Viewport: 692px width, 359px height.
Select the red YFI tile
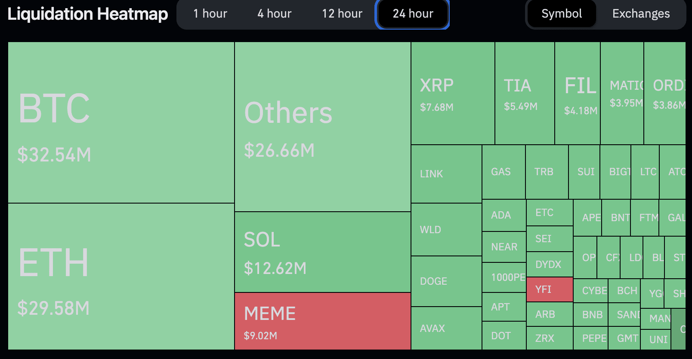point(550,289)
